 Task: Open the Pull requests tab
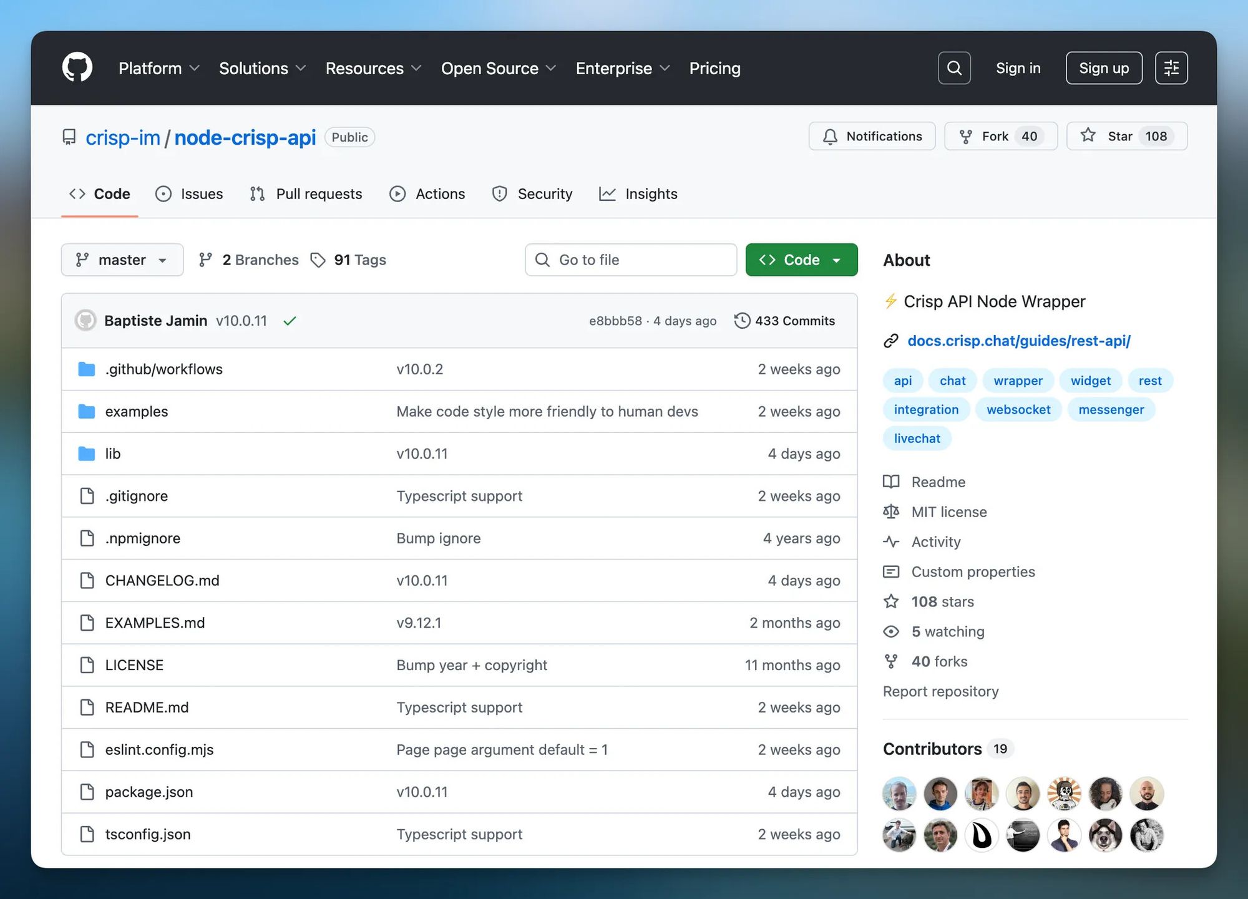(x=306, y=194)
